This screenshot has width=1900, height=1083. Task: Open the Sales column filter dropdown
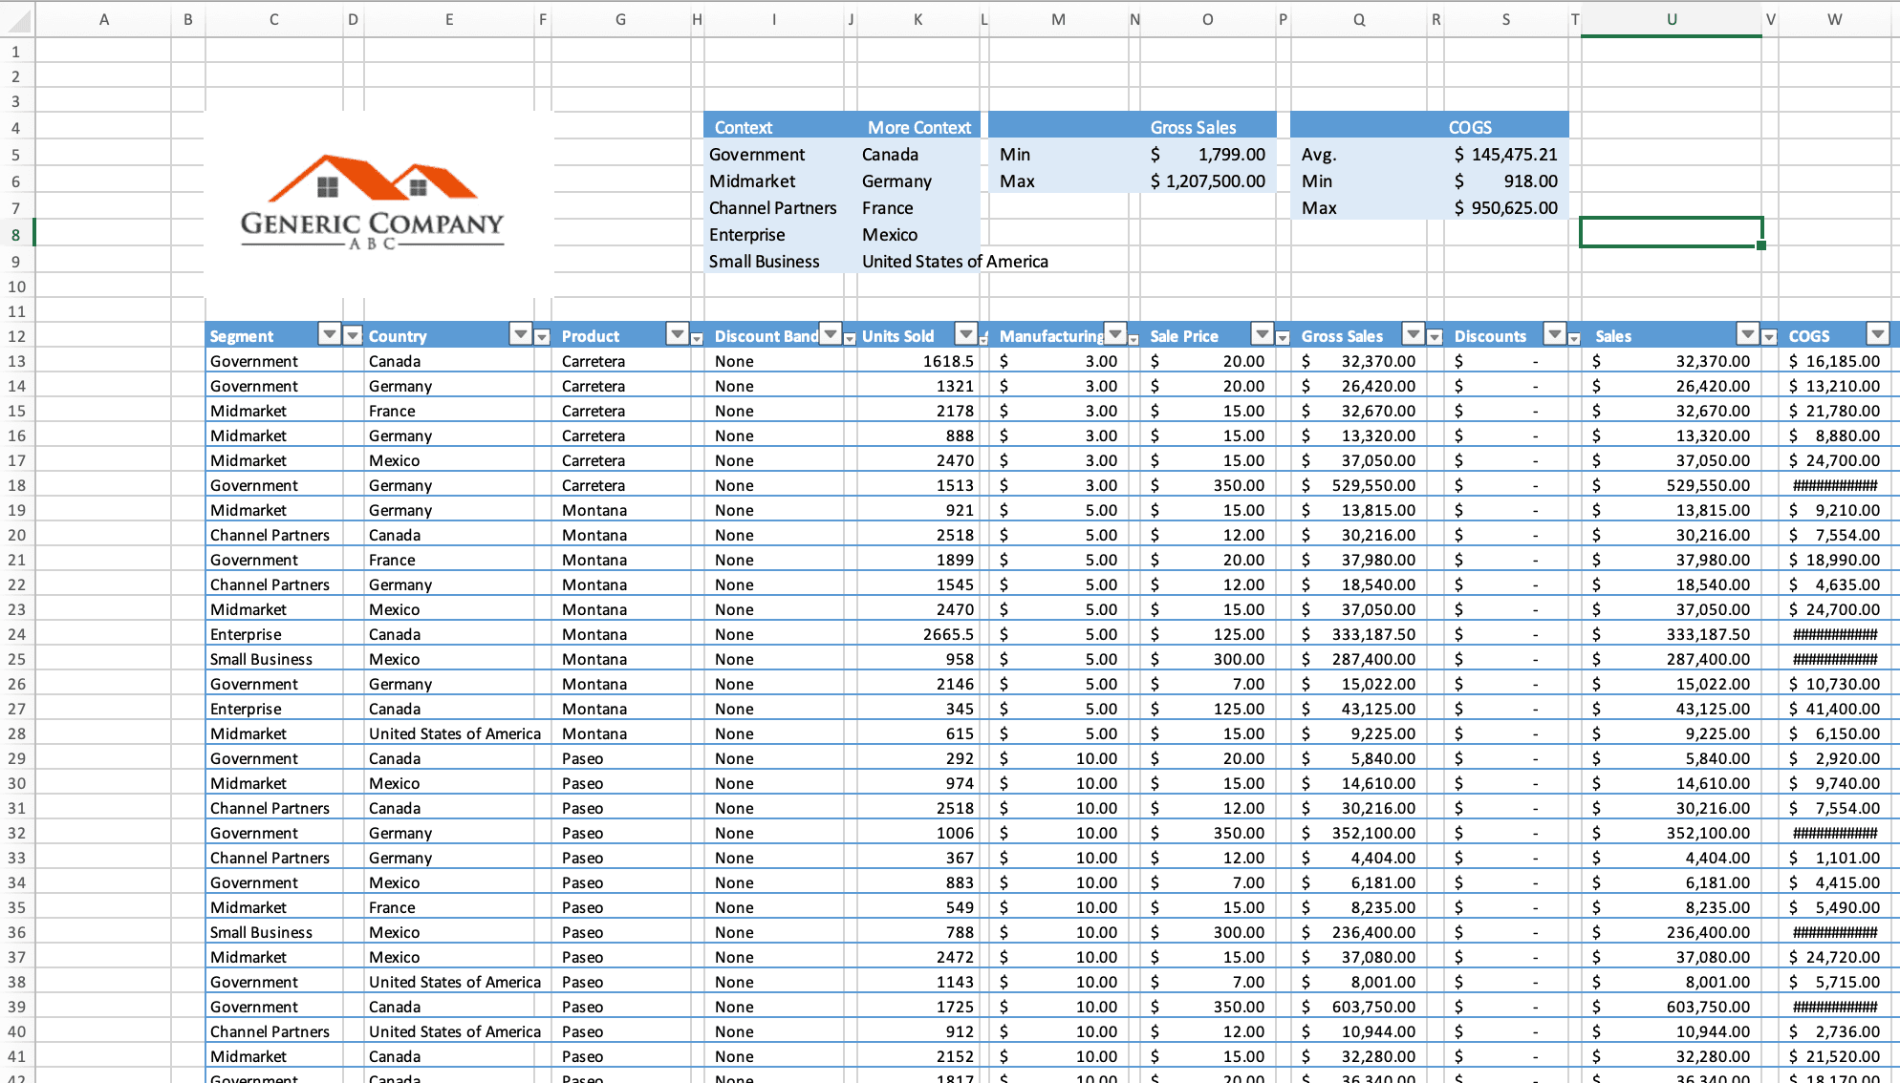[1748, 334]
